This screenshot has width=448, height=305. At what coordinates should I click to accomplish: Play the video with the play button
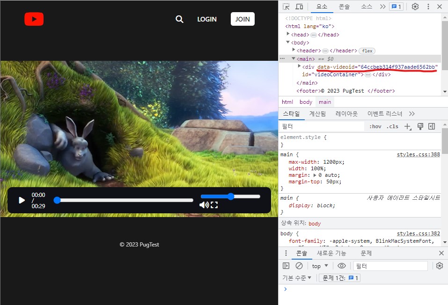pyautogui.click(x=22, y=200)
